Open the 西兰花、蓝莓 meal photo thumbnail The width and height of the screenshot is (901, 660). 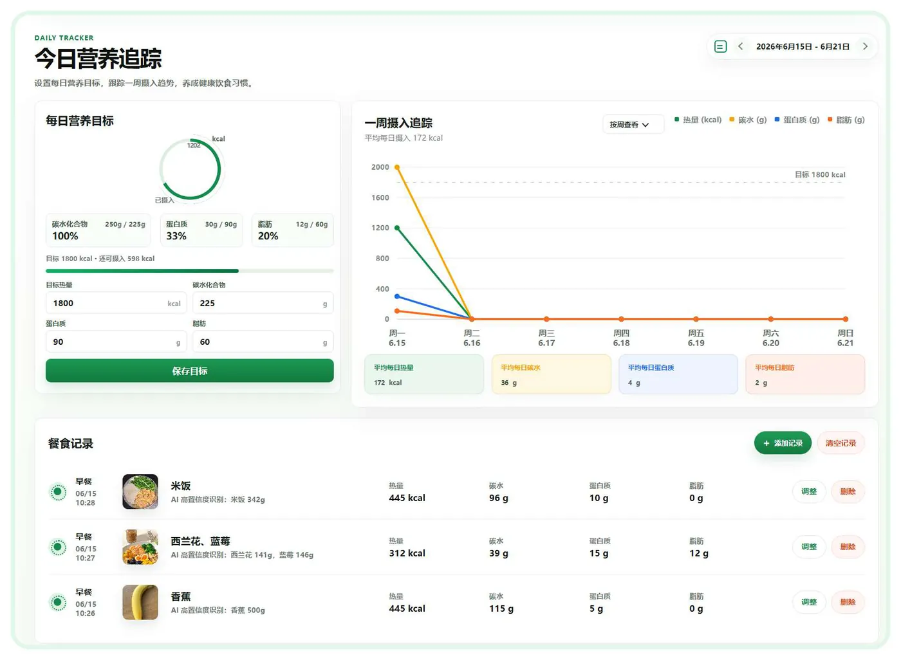pyautogui.click(x=140, y=547)
